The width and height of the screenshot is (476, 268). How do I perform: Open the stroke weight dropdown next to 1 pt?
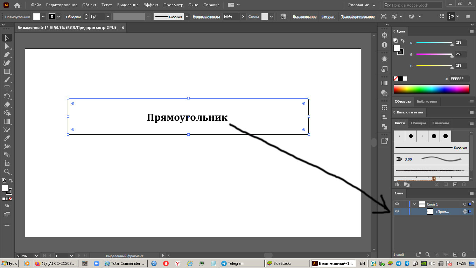tap(108, 16)
